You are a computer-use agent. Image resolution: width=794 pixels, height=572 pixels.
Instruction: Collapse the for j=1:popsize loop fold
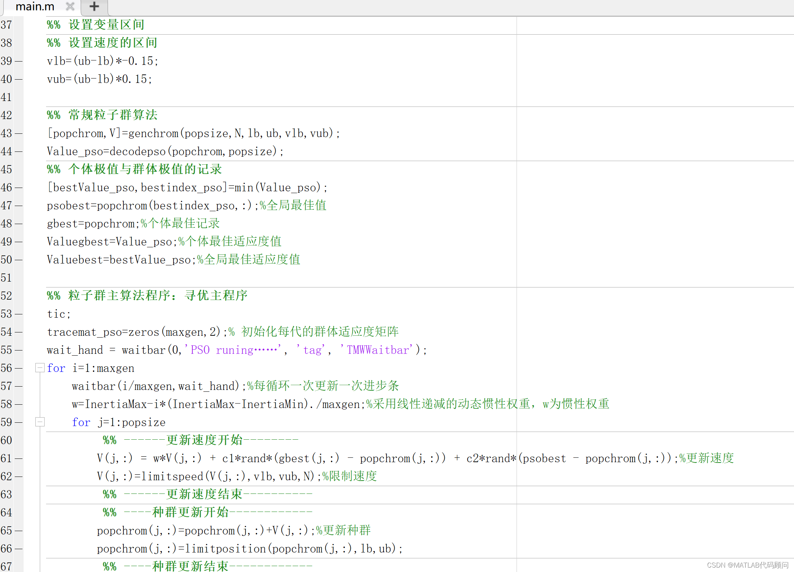[39, 422]
